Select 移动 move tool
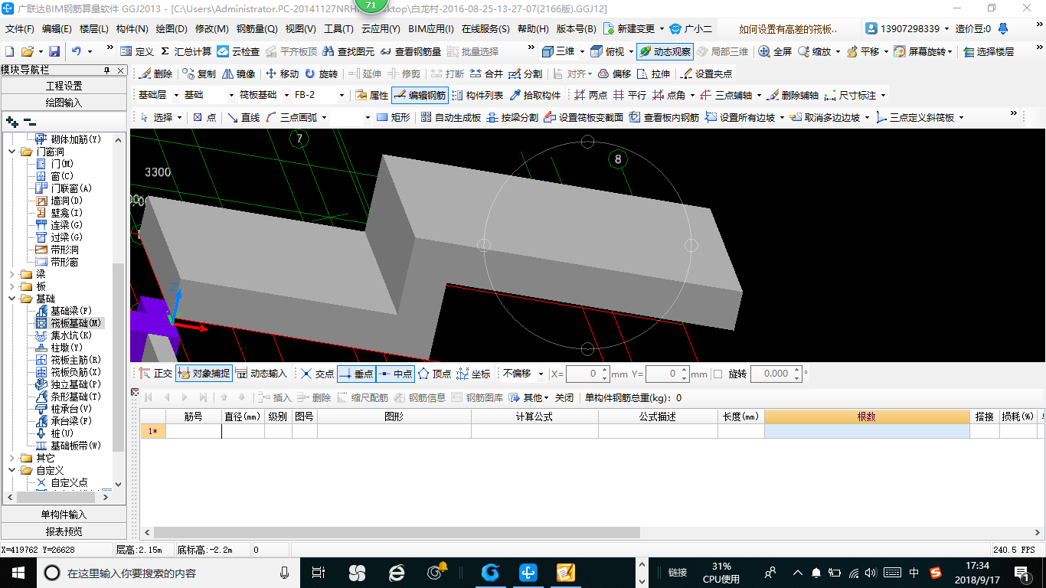Image resolution: width=1046 pixels, height=588 pixels. tap(282, 74)
